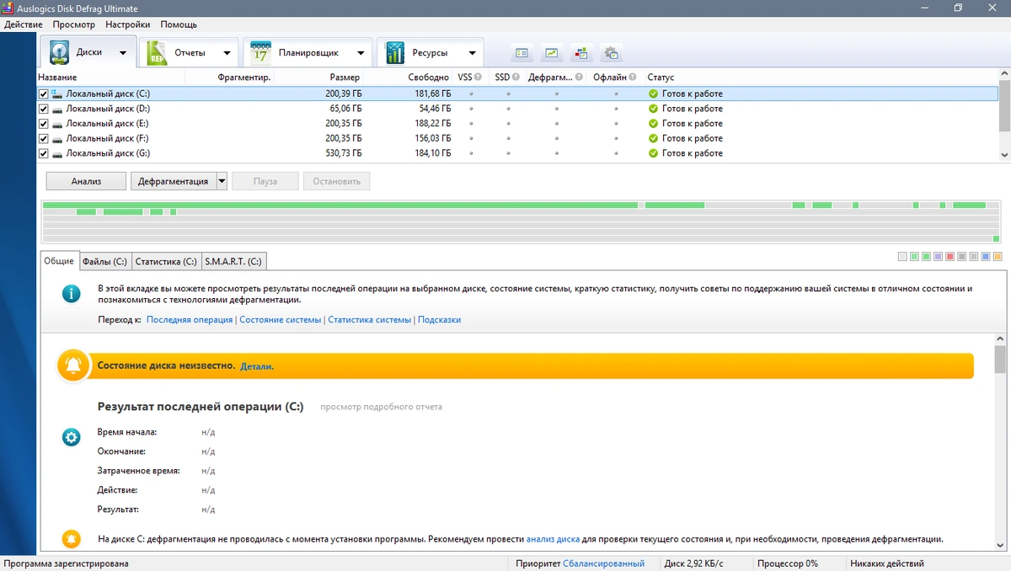1011x571 pixels.
Task: Follow the Статистика системы link
Action: click(x=370, y=320)
